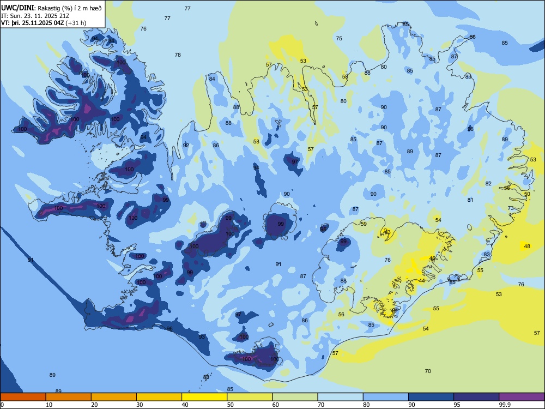Click the legend label '20'
This screenshot has height=409, width=545.
(94, 405)
